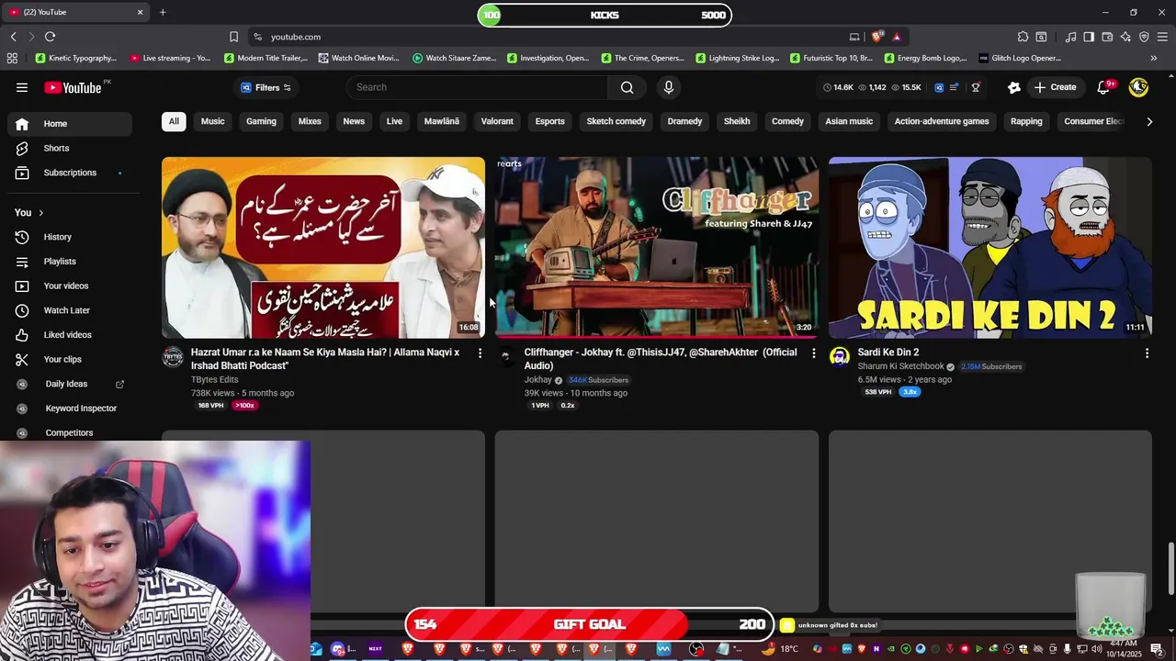Select the Valorant chip

point(497,121)
